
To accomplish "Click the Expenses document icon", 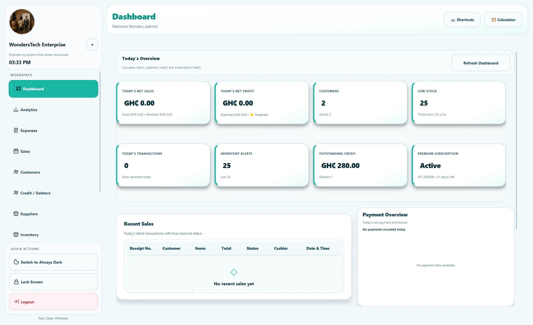I will [16, 130].
